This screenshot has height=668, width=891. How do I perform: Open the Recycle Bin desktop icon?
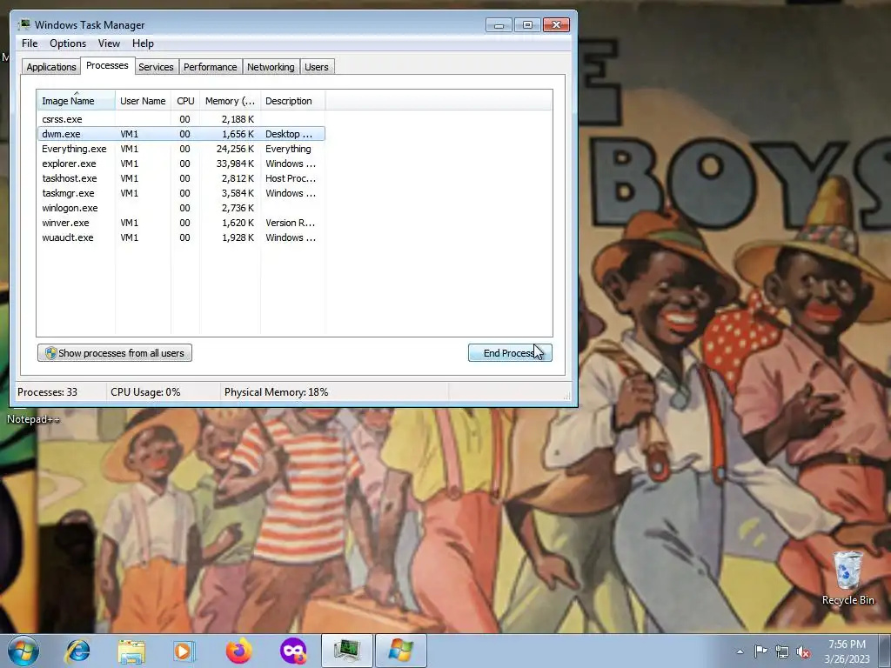tap(847, 578)
